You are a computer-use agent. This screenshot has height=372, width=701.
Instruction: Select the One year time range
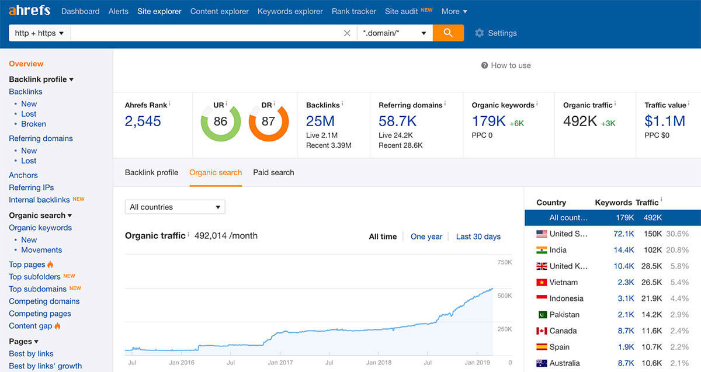pyautogui.click(x=426, y=237)
